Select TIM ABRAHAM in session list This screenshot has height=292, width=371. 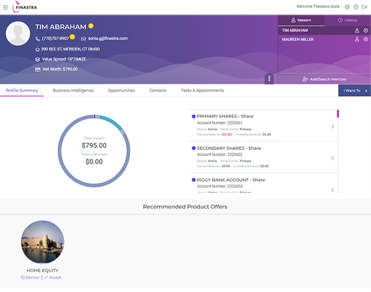[x=295, y=30]
